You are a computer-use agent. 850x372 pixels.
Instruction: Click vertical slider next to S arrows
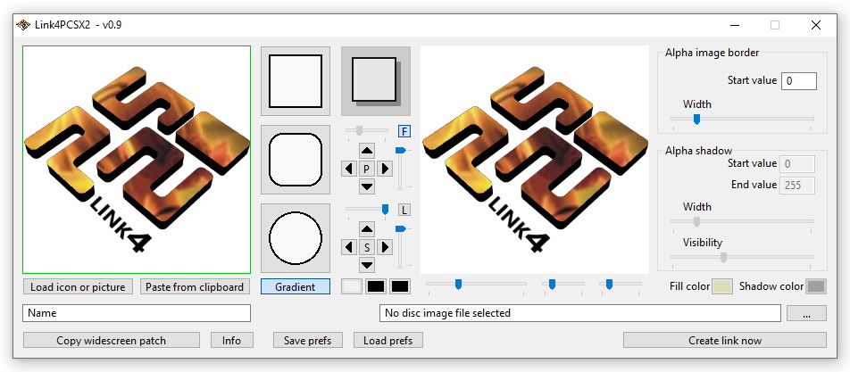coord(401,247)
